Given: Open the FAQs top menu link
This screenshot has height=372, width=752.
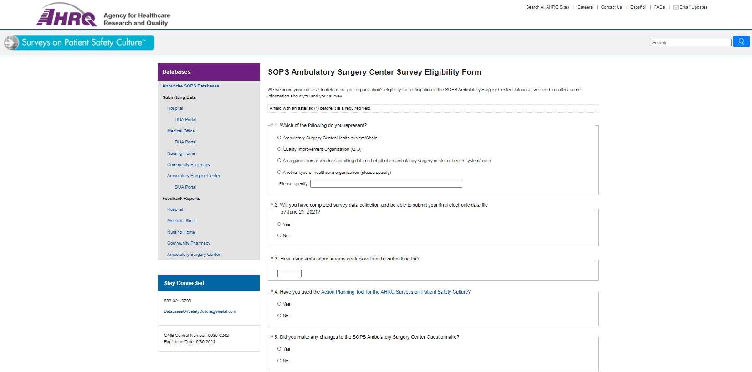Looking at the screenshot, I should [x=659, y=7].
